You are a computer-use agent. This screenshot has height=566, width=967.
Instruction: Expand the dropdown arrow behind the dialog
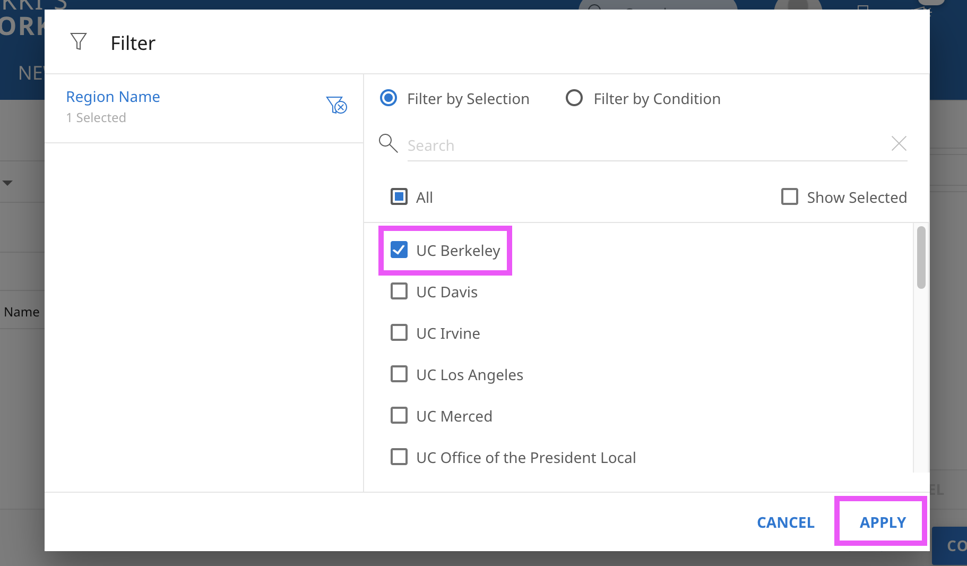[x=7, y=183]
